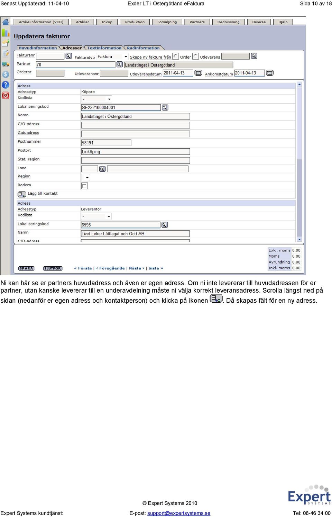
Task: Open the Utleveransdatum calendar picker
Action: [x=198, y=73]
